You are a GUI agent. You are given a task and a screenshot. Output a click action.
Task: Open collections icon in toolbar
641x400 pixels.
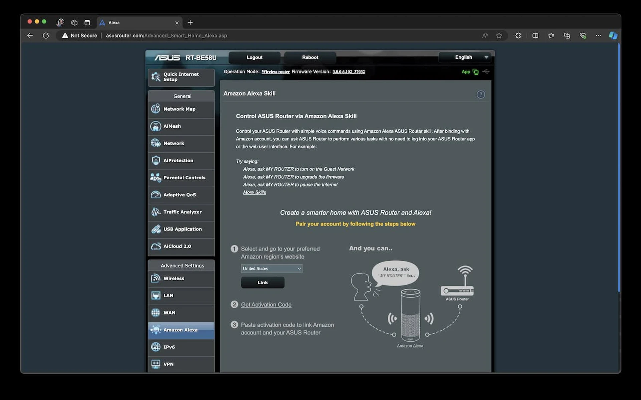[x=567, y=35]
